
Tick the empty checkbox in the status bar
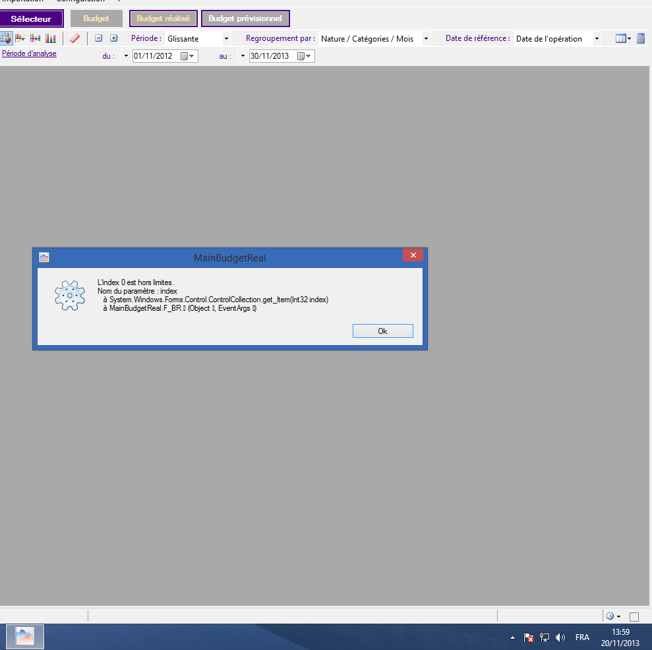[634, 617]
